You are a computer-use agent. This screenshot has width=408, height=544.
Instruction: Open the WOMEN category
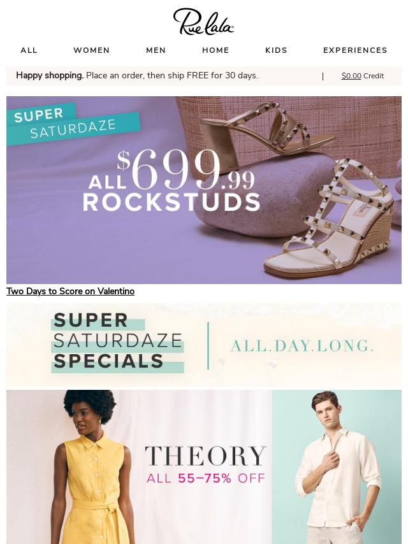pos(92,50)
